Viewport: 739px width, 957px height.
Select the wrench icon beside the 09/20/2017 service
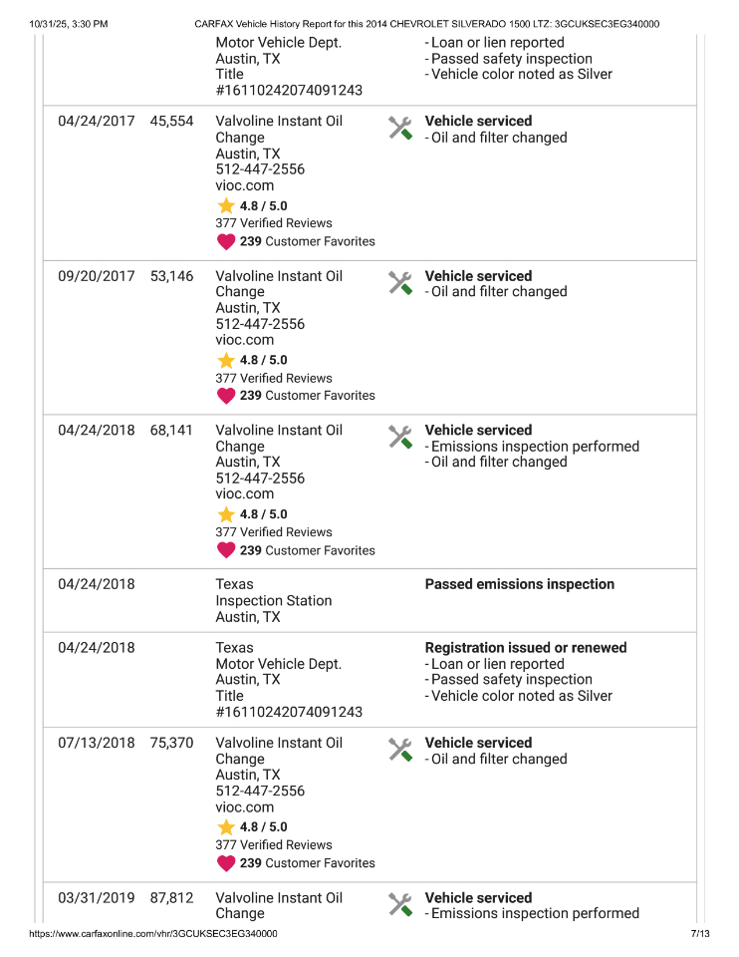click(399, 283)
